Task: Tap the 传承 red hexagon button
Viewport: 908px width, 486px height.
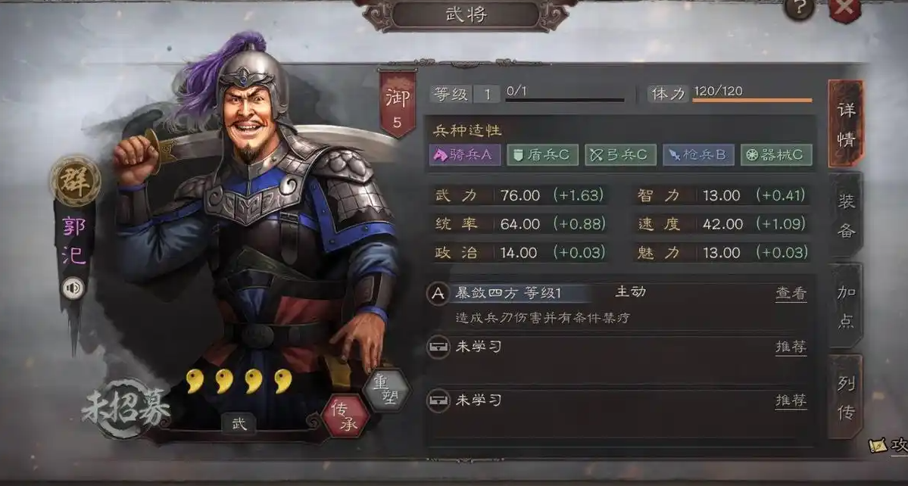Action: [x=345, y=416]
